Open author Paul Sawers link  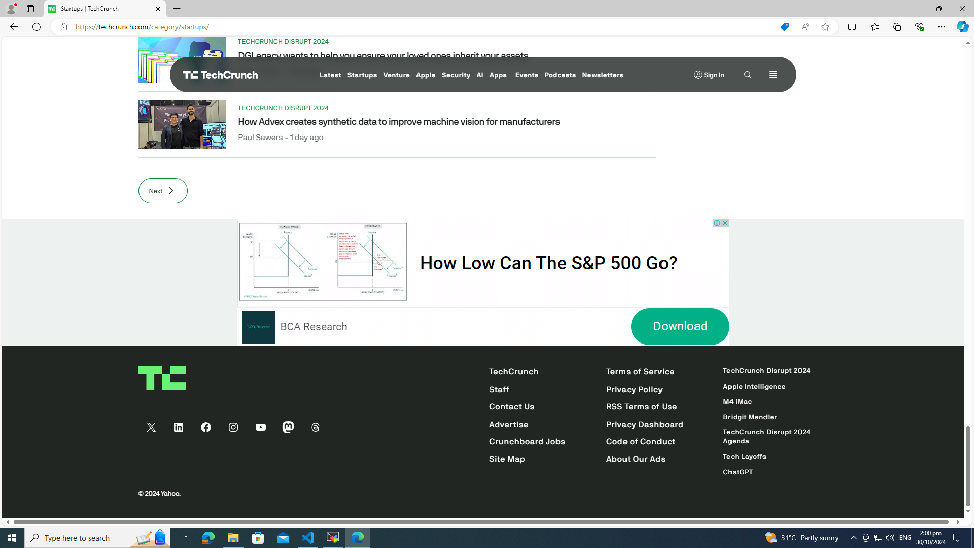tap(260, 138)
